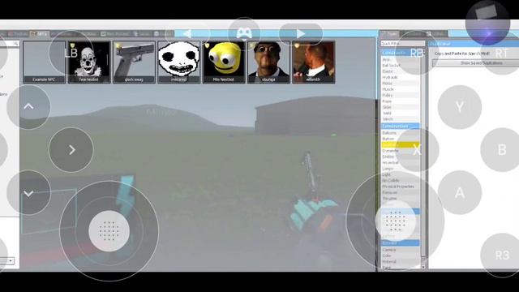Tap the D-pad up arrow
The width and height of the screenshot is (519, 292).
pyautogui.click(x=28, y=107)
